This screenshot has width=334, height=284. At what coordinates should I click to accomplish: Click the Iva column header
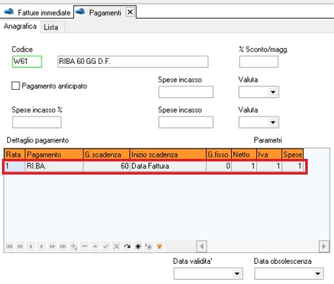(x=269, y=155)
